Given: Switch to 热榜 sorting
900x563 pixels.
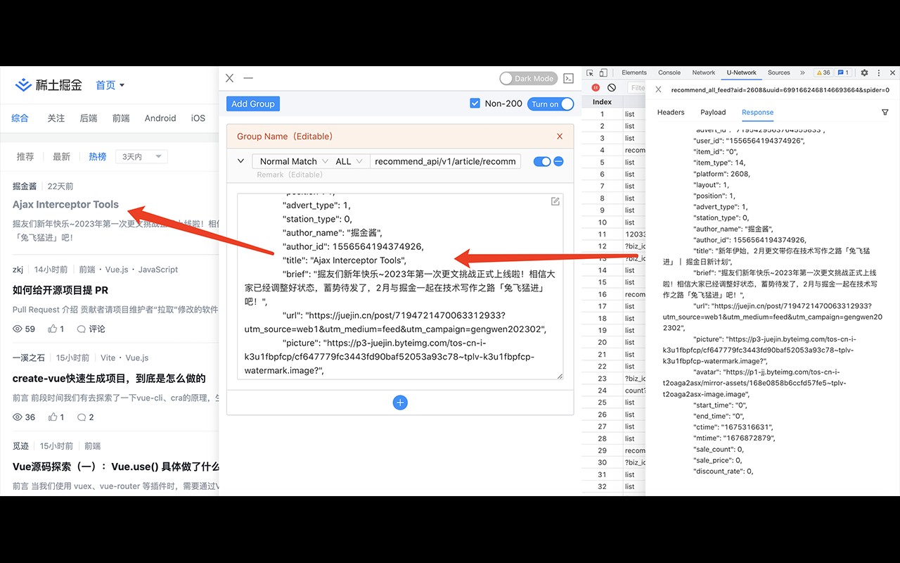Looking at the screenshot, I should 98,156.
